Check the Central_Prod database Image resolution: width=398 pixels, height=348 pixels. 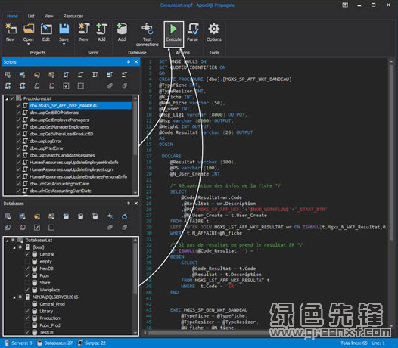(27, 304)
